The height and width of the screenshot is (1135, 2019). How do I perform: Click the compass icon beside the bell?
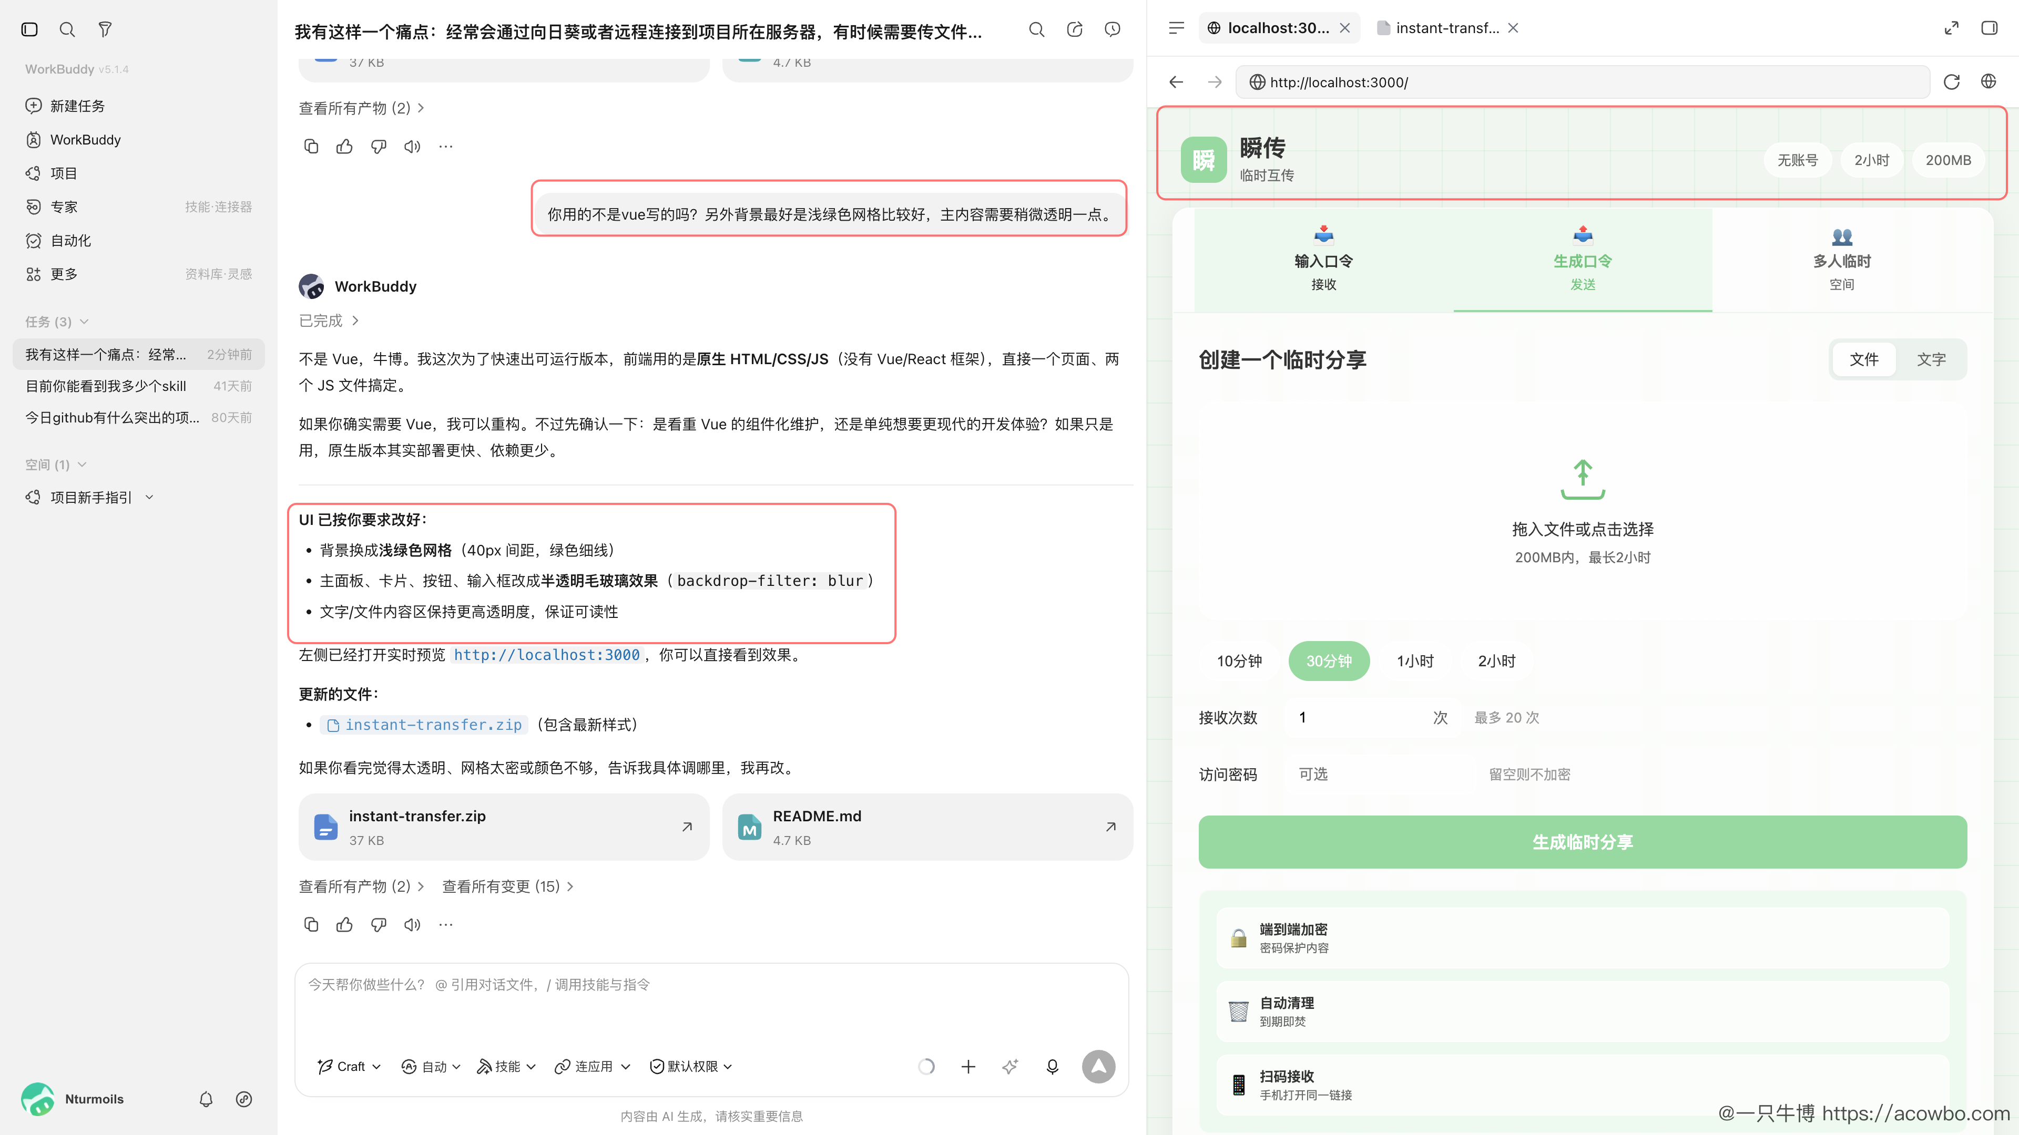pos(244,1099)
